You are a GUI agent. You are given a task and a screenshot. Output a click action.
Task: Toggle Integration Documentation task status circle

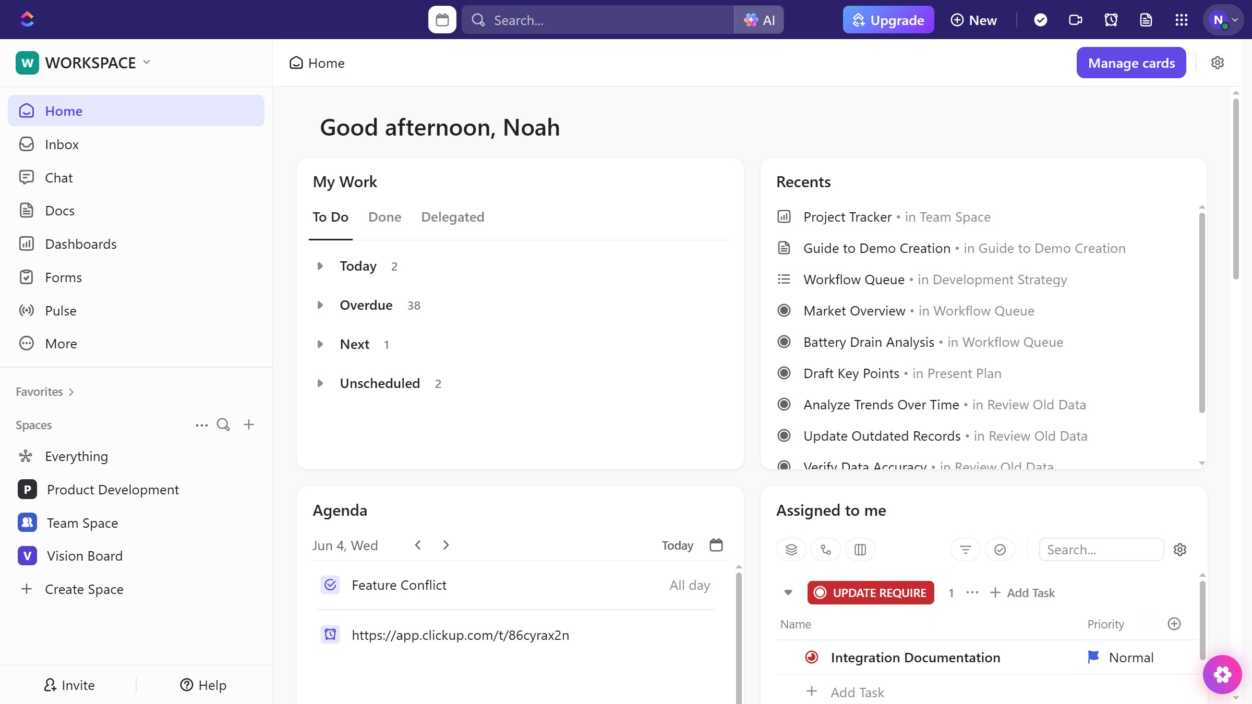812,657
